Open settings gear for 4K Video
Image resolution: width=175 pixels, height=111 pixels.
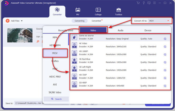click(165, 47)
